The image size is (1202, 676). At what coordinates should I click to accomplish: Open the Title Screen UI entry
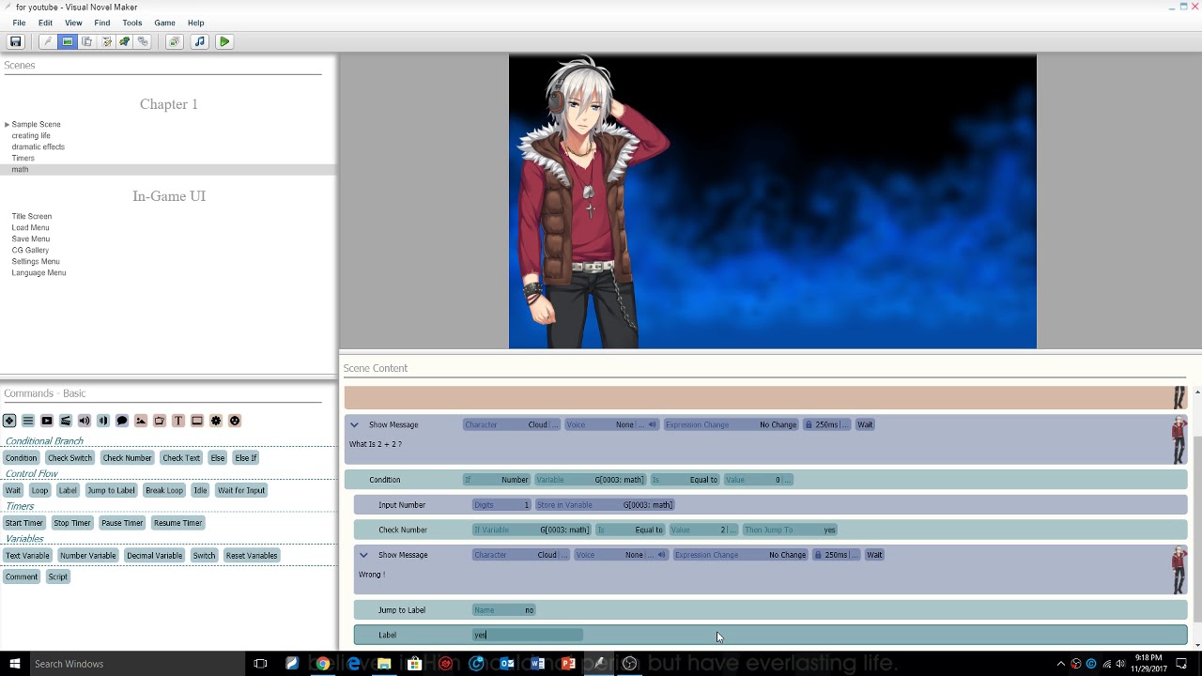point(32,216)
